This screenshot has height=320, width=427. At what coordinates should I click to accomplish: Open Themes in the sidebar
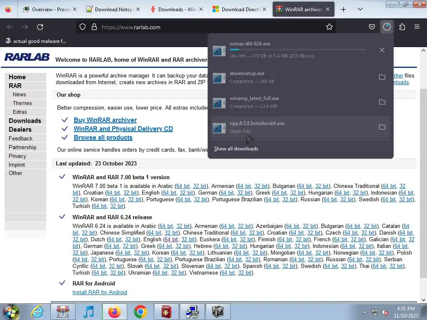pos(23,103)
